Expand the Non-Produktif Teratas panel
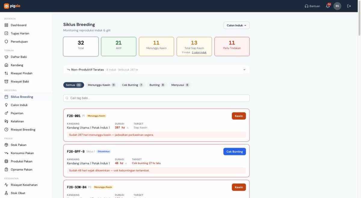361x198 pixels. (x=156, y=70)
